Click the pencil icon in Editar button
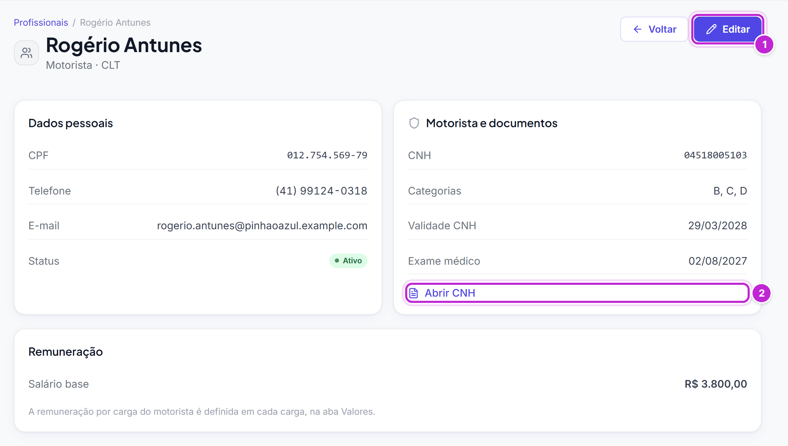The height and width of the screenshot is (446, 788). pyautogui.click(x=711, y=29)
